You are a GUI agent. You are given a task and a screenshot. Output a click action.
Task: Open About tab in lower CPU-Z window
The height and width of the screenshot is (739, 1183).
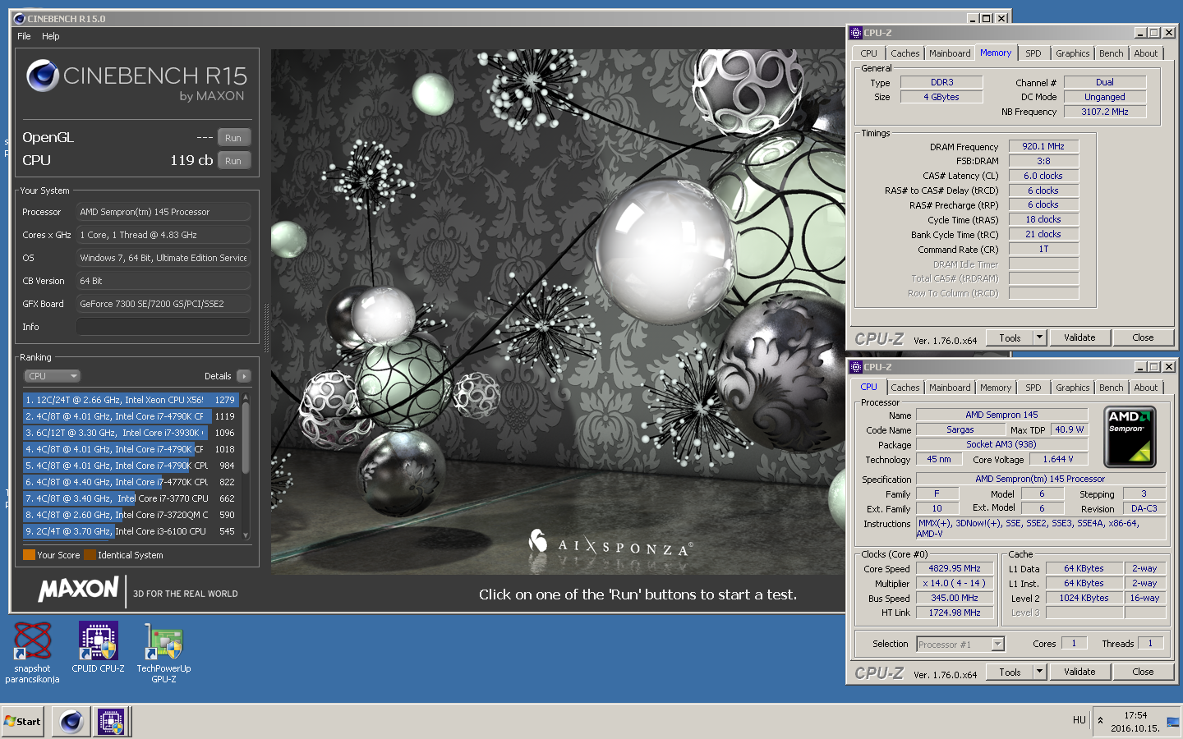click(1145, 388)
